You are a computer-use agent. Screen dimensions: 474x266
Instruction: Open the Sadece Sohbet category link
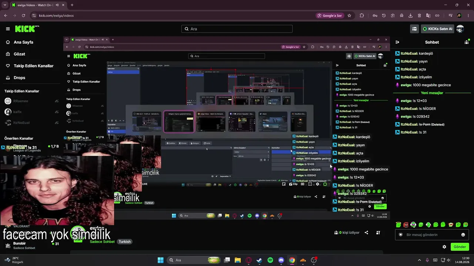coord(102,242)
